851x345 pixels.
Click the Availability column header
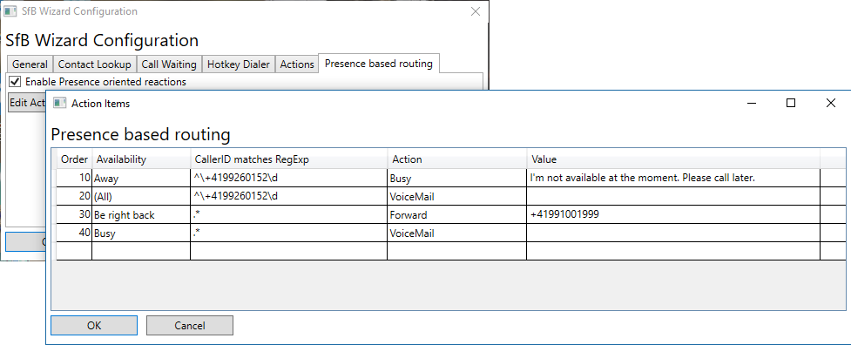click(x=141, y=159)
